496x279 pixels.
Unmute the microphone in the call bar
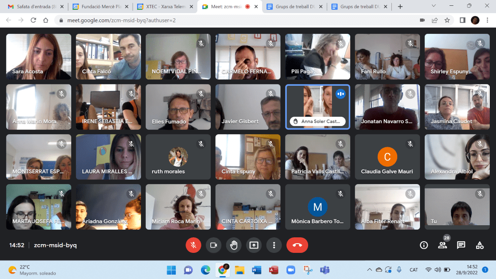coord(193,245)
